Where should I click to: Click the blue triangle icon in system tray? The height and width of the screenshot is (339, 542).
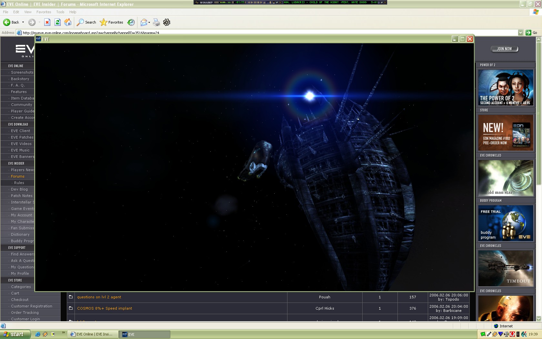pyautogui.click(x=500, y=334)
